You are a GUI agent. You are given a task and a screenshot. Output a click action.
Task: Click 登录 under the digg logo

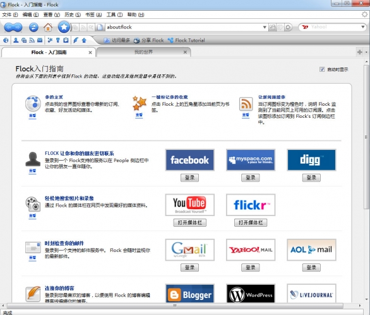pyautogui.click(x=311, y=178)
